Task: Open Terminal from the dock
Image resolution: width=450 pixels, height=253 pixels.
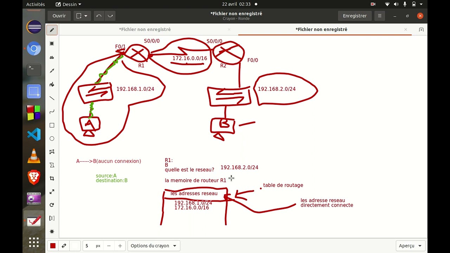Action: 34,70
